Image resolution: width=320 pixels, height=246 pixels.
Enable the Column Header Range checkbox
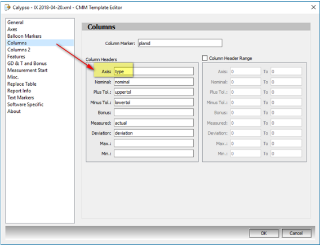tap(205, 58)
